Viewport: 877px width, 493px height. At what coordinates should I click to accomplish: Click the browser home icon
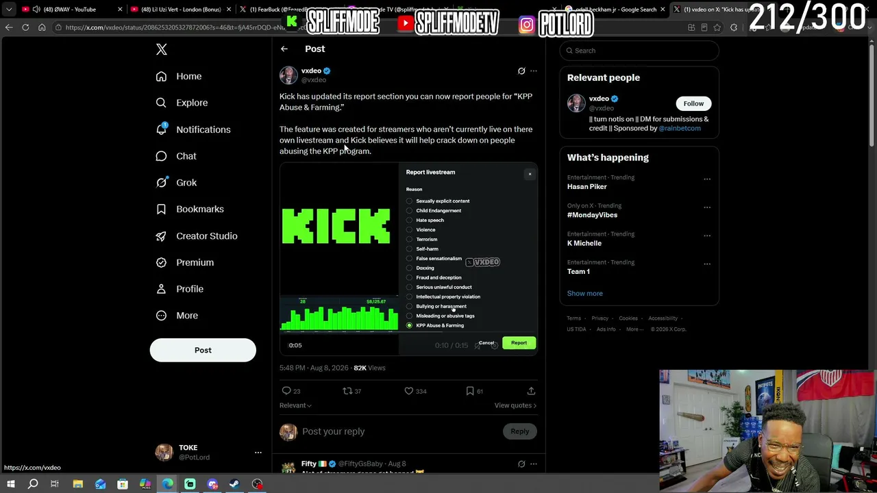pos(42,27)
